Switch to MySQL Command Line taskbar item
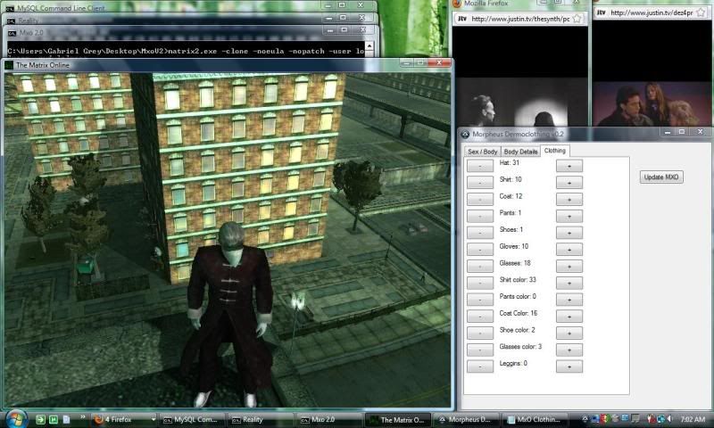This screenshot has width=714, height=428. pos(192,419)
